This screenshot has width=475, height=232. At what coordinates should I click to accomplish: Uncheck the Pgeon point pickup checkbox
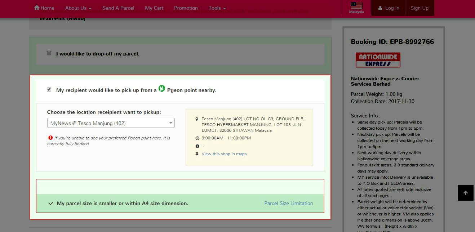coord(49,90)
